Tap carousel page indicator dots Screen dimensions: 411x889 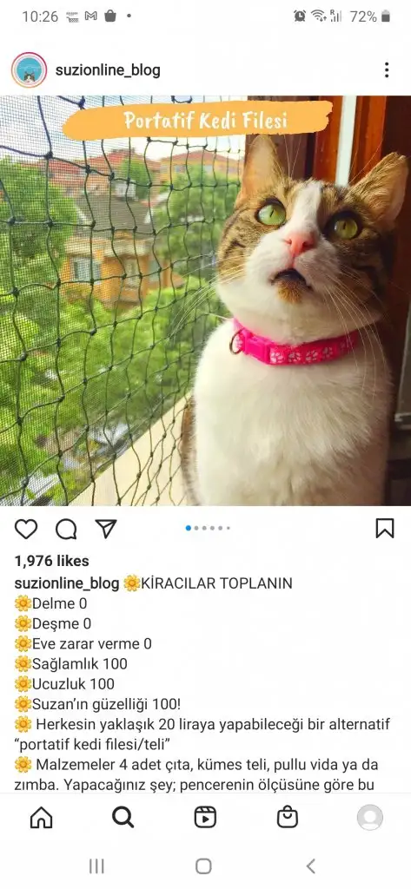coord(208,528)
